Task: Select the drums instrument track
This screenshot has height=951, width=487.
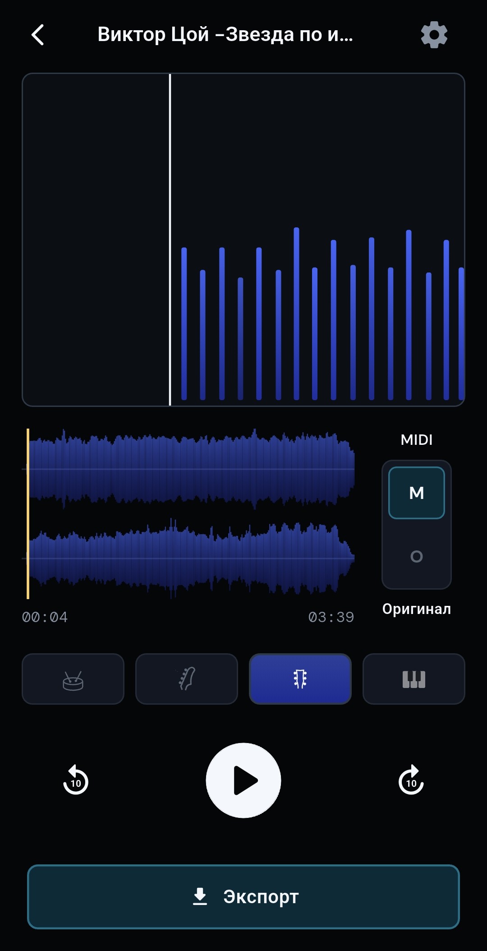Action: (73, 679)
